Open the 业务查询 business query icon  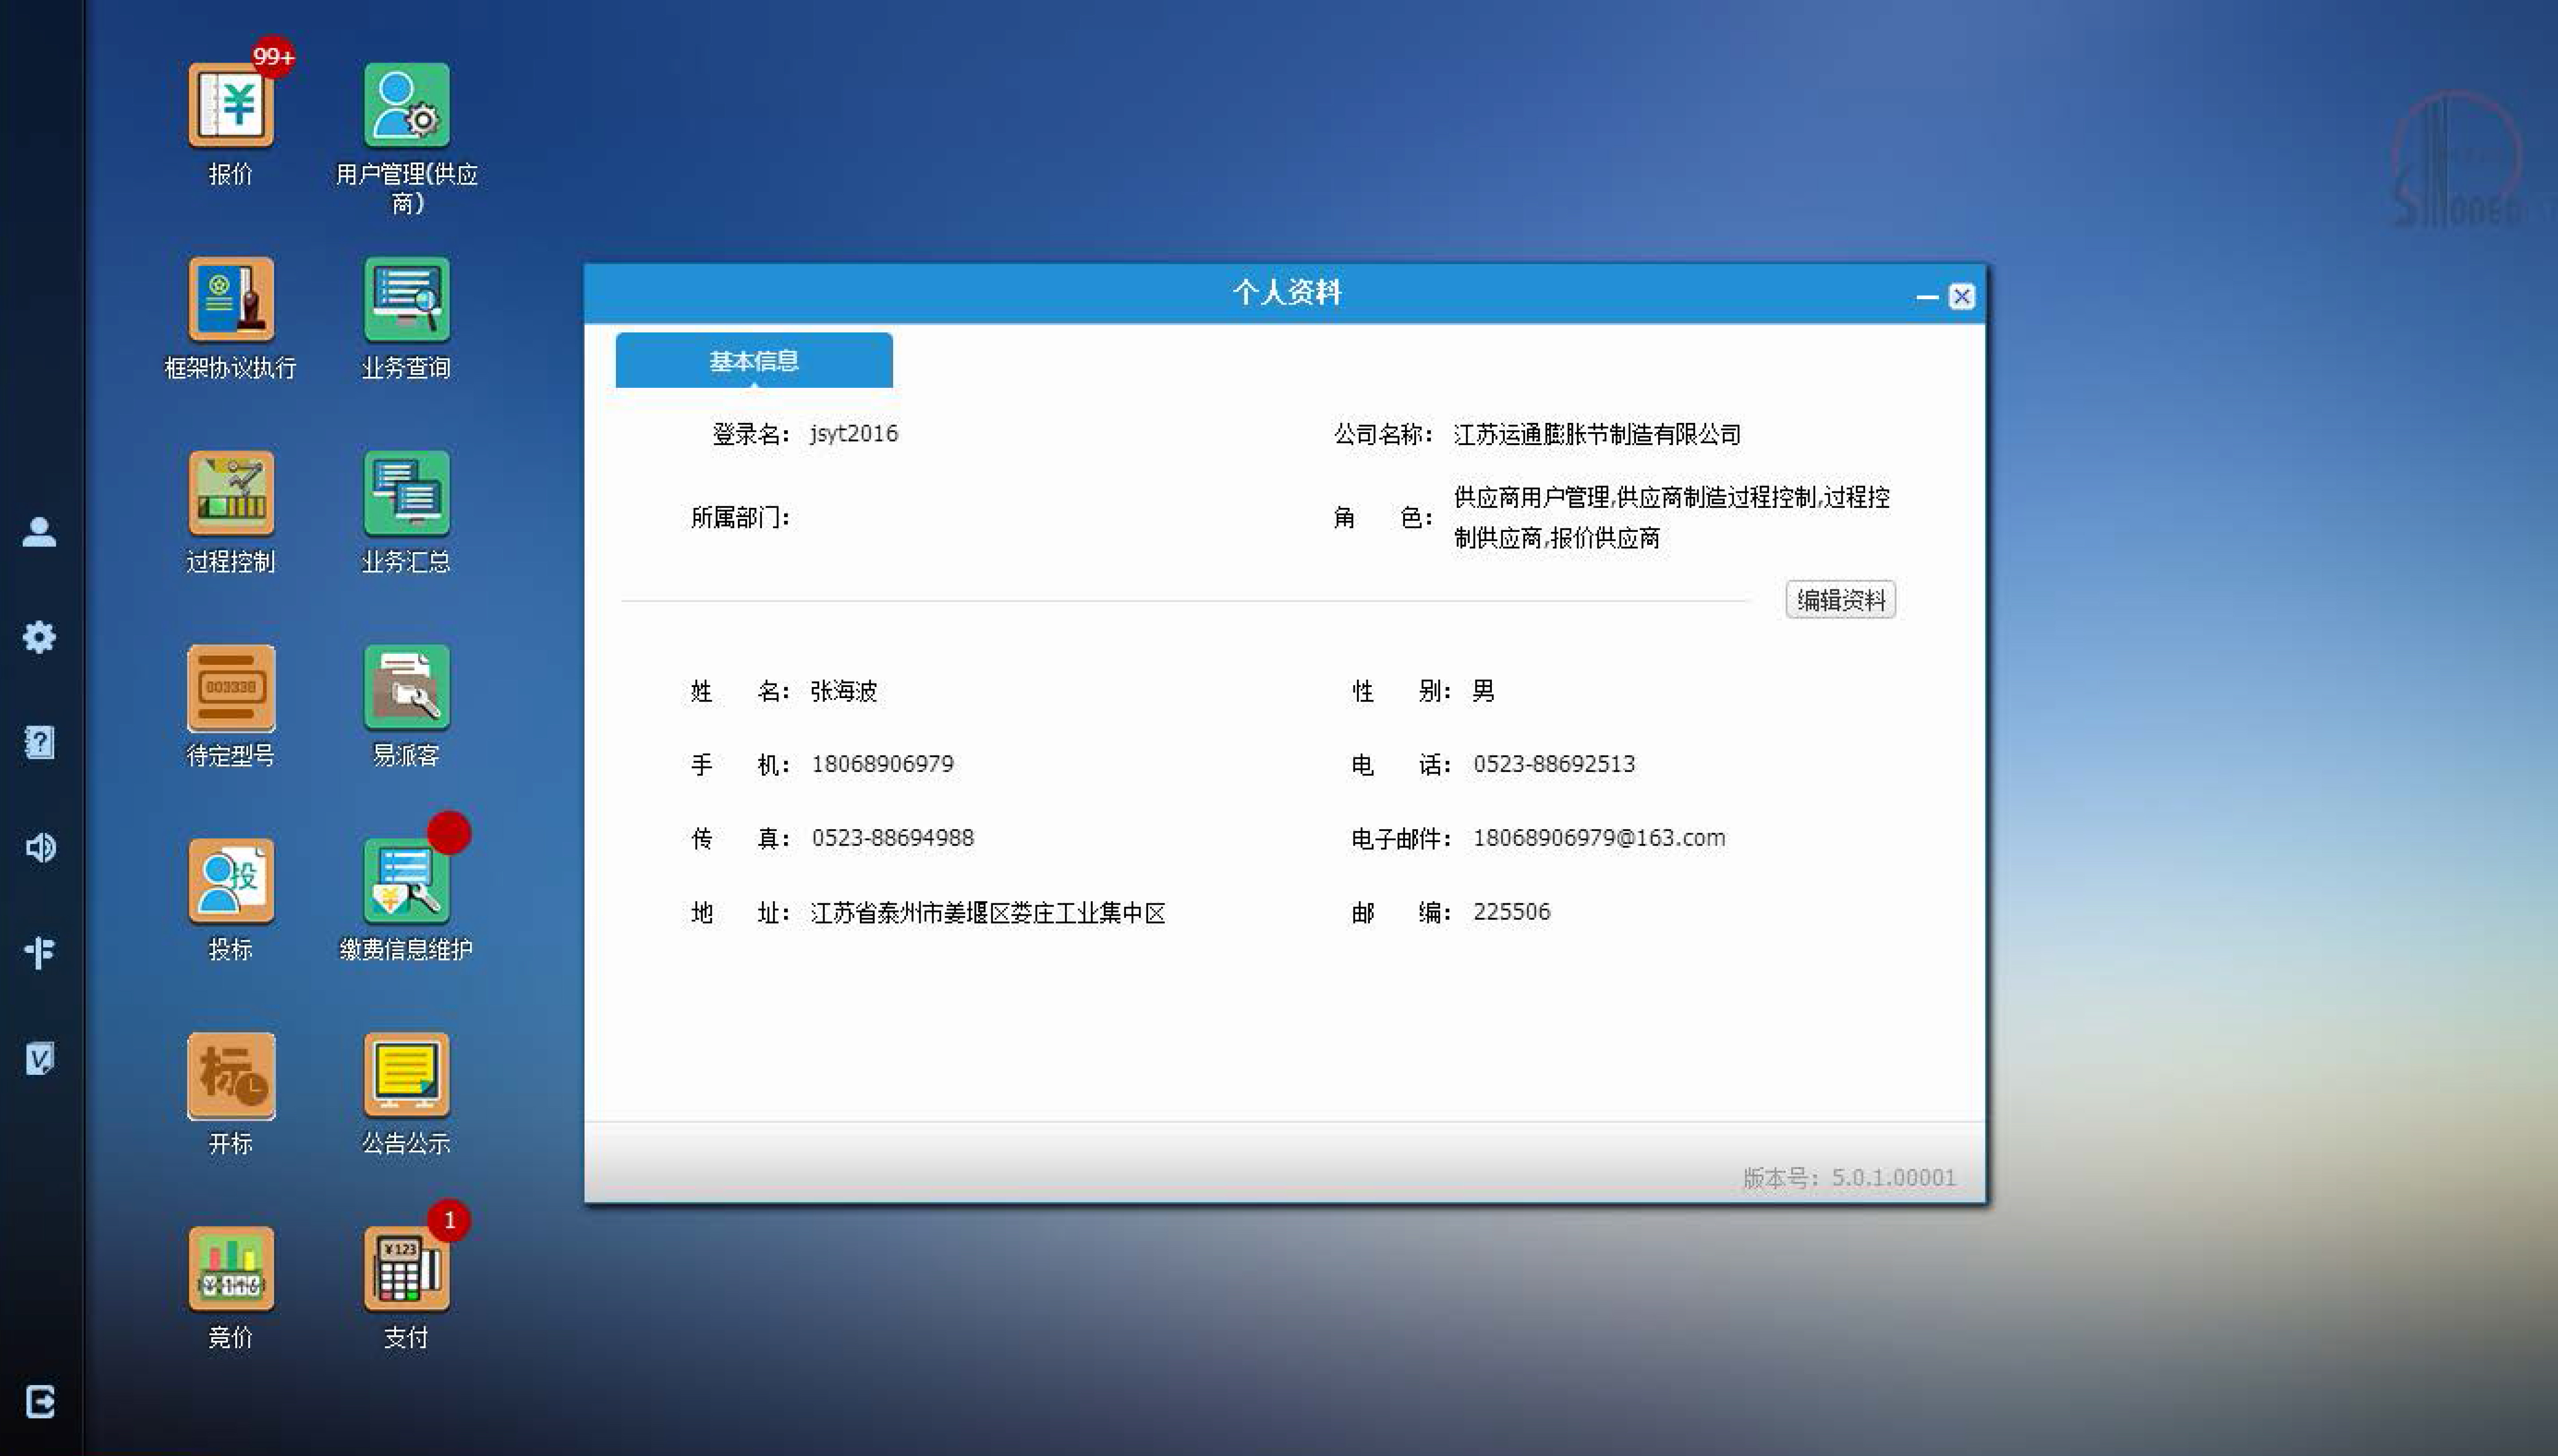point(406,299)
